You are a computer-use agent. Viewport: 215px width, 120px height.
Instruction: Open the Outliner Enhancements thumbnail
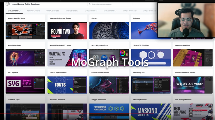(x=109, y=85)
